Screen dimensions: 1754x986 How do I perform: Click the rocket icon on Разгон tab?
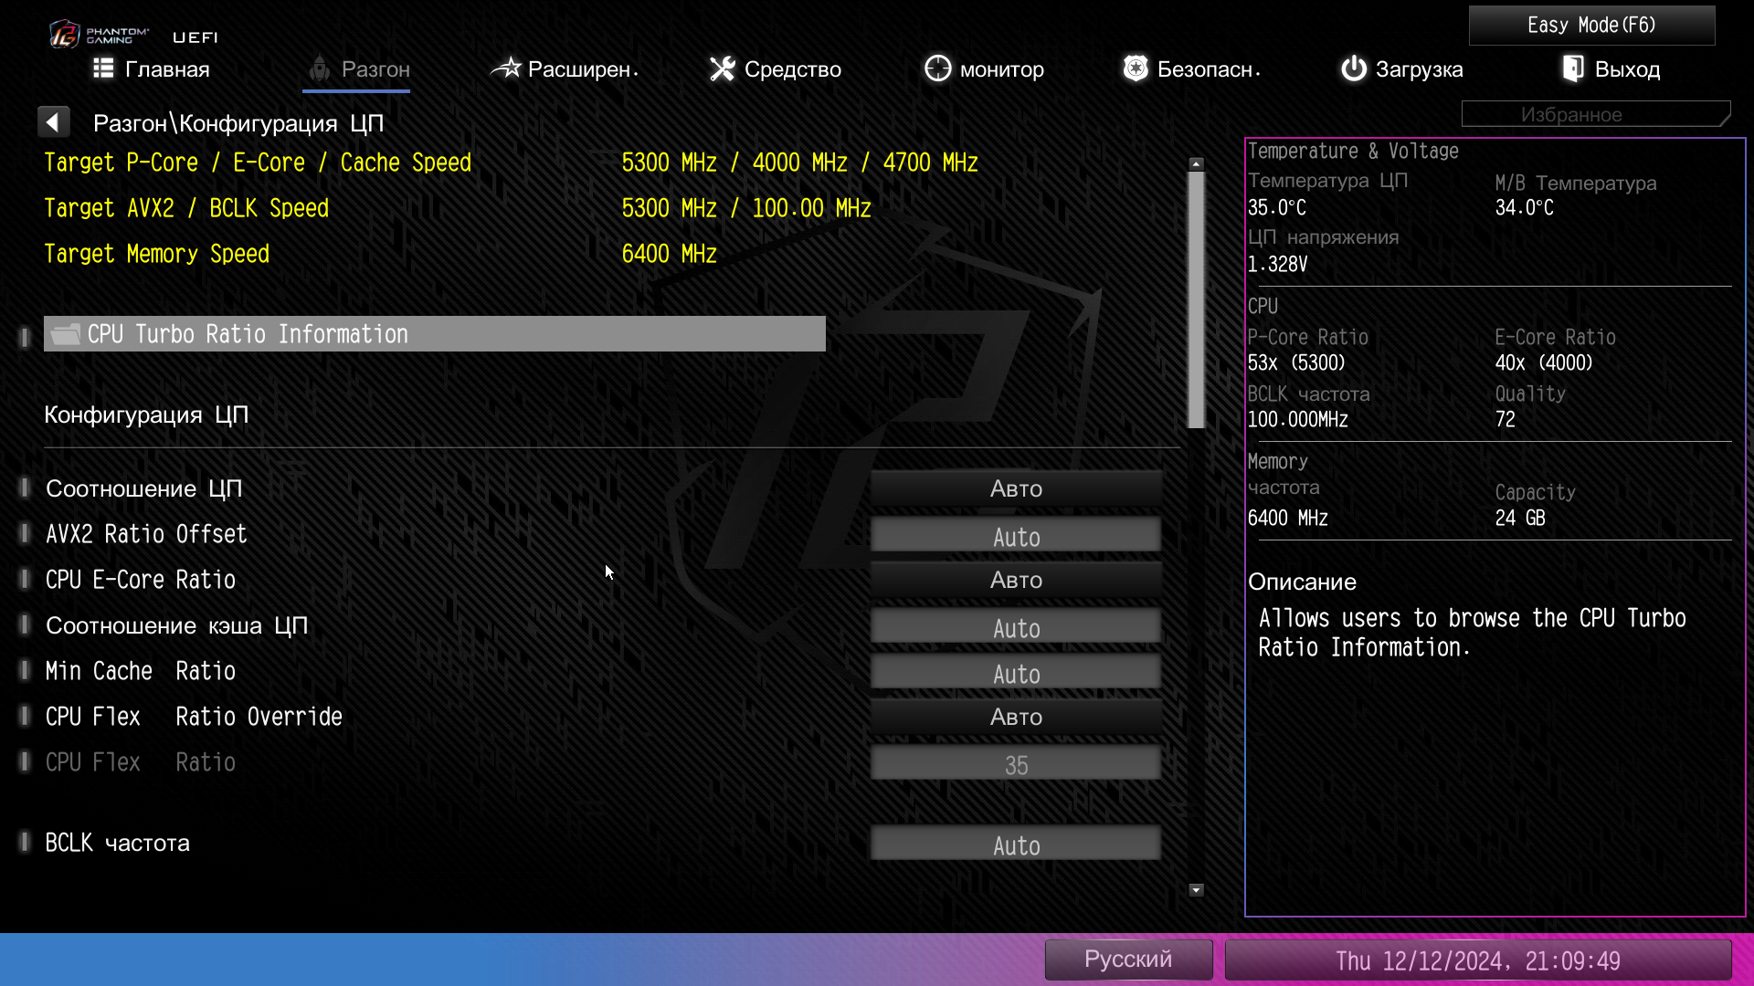(319, 68)
